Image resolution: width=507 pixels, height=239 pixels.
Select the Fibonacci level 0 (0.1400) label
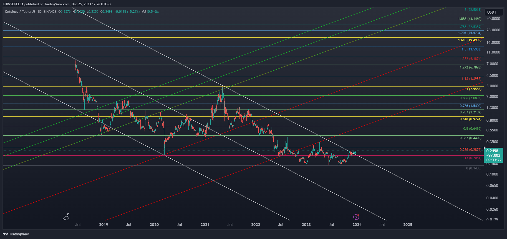pos(474,168)
